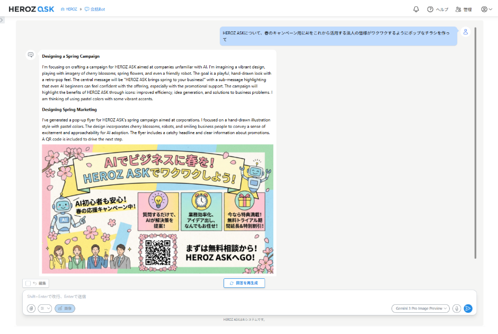Click the footer text HEROZ ASKはAIシステムです。

[x=244, y=319]
